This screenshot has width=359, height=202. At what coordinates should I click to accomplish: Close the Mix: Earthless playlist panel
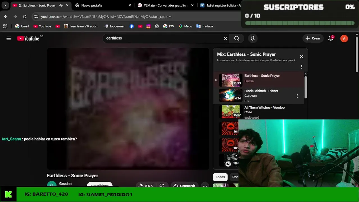pos(302,56)
